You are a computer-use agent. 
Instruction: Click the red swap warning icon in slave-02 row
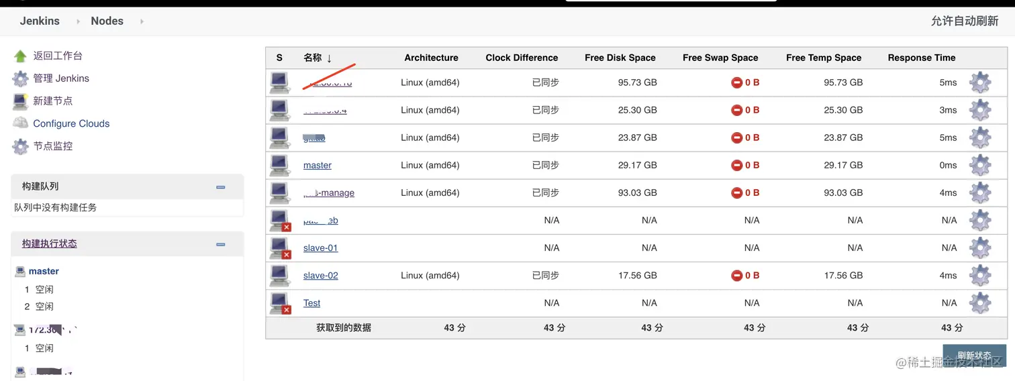pyautogui.click(x=736, y=275)
